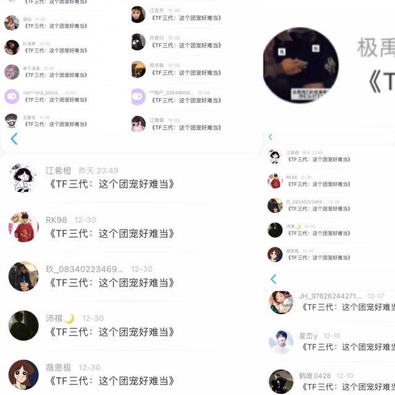Tap purple chat avatar of 135***918_50510

[x=12, y=96]
